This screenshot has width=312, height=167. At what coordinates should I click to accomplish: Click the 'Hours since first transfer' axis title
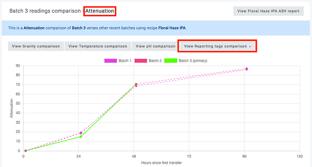(161, 163)
